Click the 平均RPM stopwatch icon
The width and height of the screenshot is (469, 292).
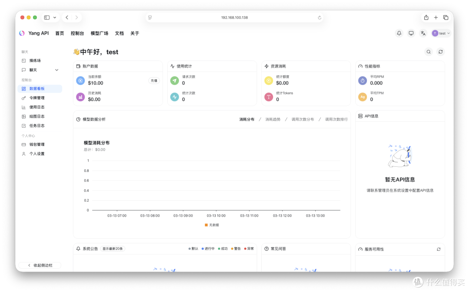click(x=363, y=81)
